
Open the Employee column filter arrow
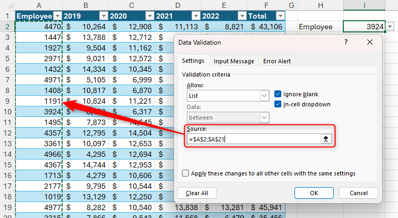coord(58,16)
